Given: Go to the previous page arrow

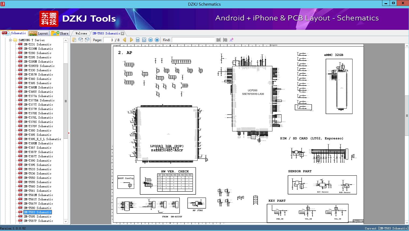Looking at the screenshot, I should (x=125, y=40).
